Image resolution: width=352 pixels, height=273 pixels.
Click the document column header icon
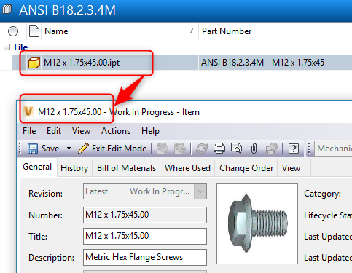pos(34,31)
